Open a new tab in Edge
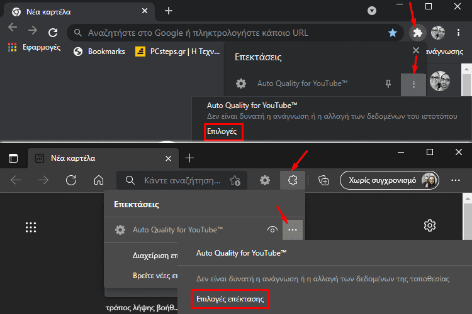472x314 pixels. coord(189,158)
